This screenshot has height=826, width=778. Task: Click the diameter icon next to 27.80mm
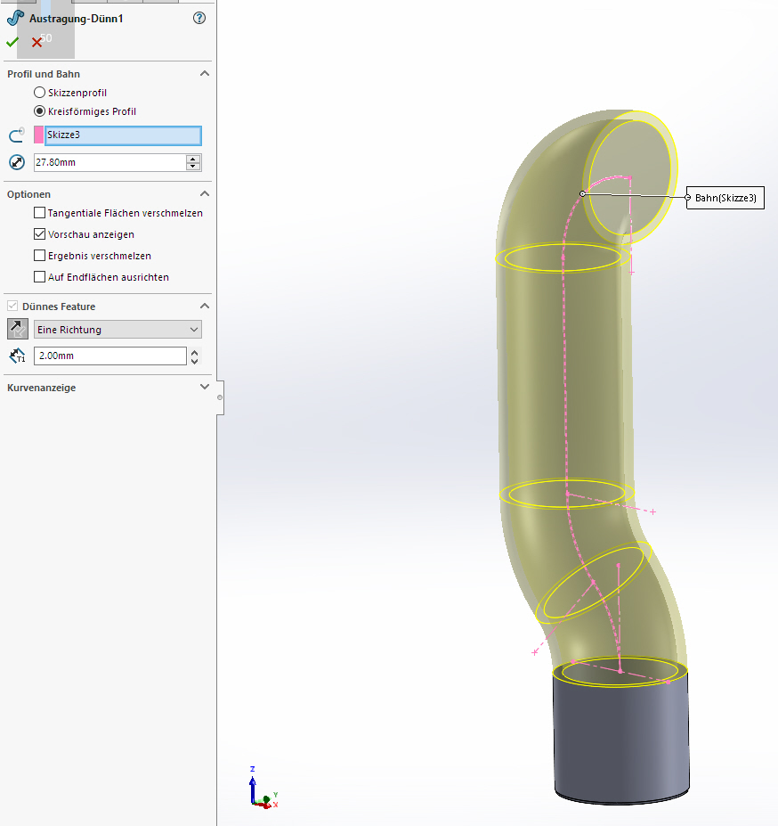[16, 162]
